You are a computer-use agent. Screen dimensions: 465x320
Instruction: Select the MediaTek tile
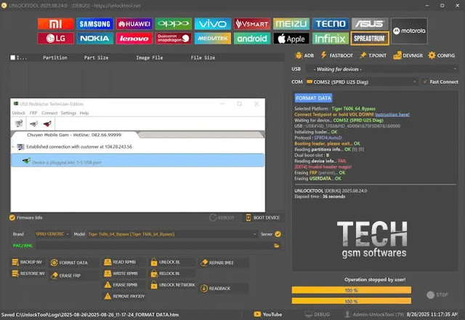coord(213,39)
